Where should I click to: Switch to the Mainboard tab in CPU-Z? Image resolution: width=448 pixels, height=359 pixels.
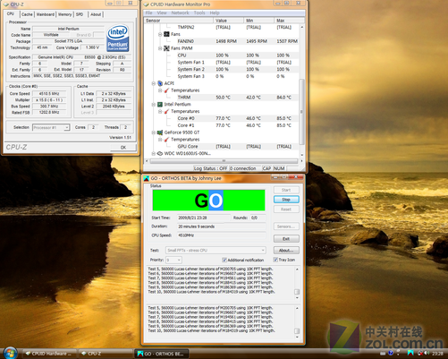(46, 14)
